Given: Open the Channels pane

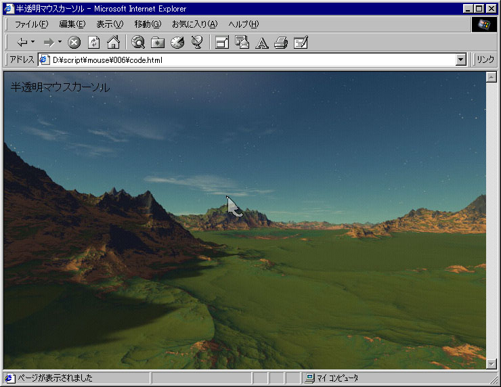Looking at the screenshot, I should coord(197,43).
